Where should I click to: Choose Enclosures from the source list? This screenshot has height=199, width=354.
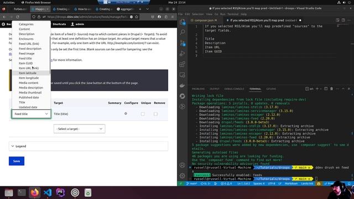point(26,39)
